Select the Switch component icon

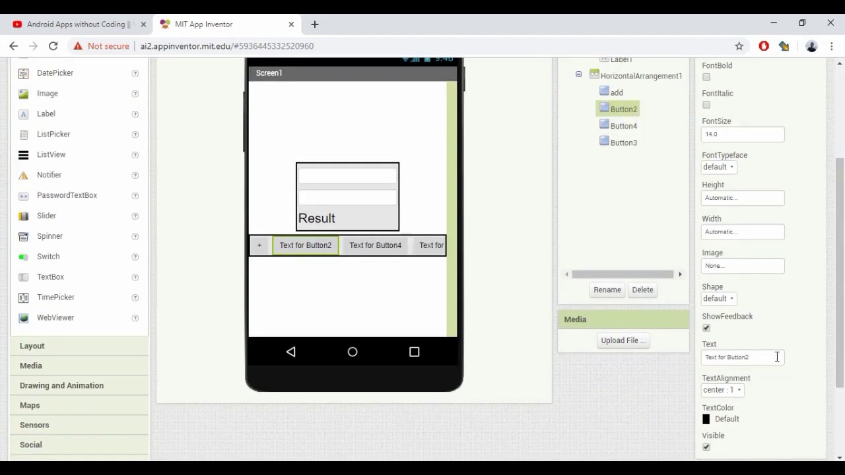click(24, 257)
